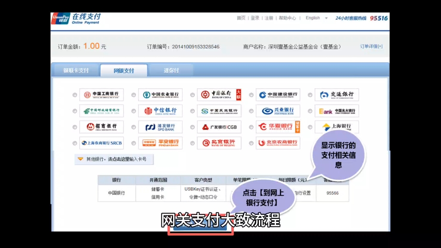Choose radio button for 中信银行
The height and width of the screenshot is (248, 441).
[134, 111]
